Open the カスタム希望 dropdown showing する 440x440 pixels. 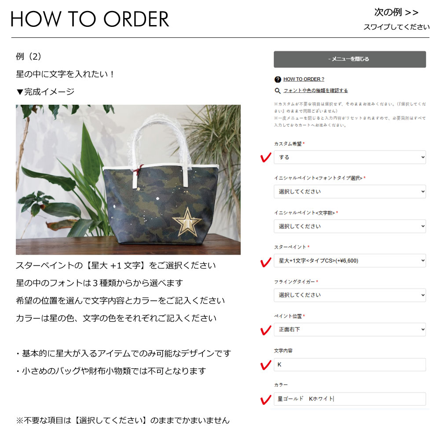[x=350, y=157]
